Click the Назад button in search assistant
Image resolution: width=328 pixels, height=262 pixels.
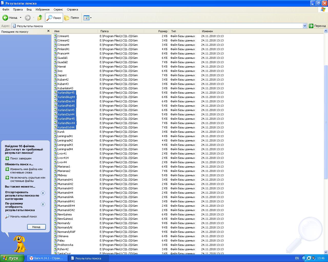coord(36,227)
